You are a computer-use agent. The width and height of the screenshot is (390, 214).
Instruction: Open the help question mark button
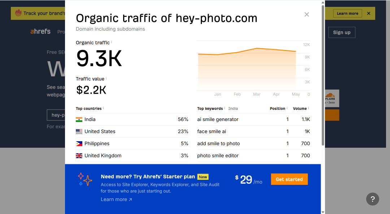[x=372, y=199]
